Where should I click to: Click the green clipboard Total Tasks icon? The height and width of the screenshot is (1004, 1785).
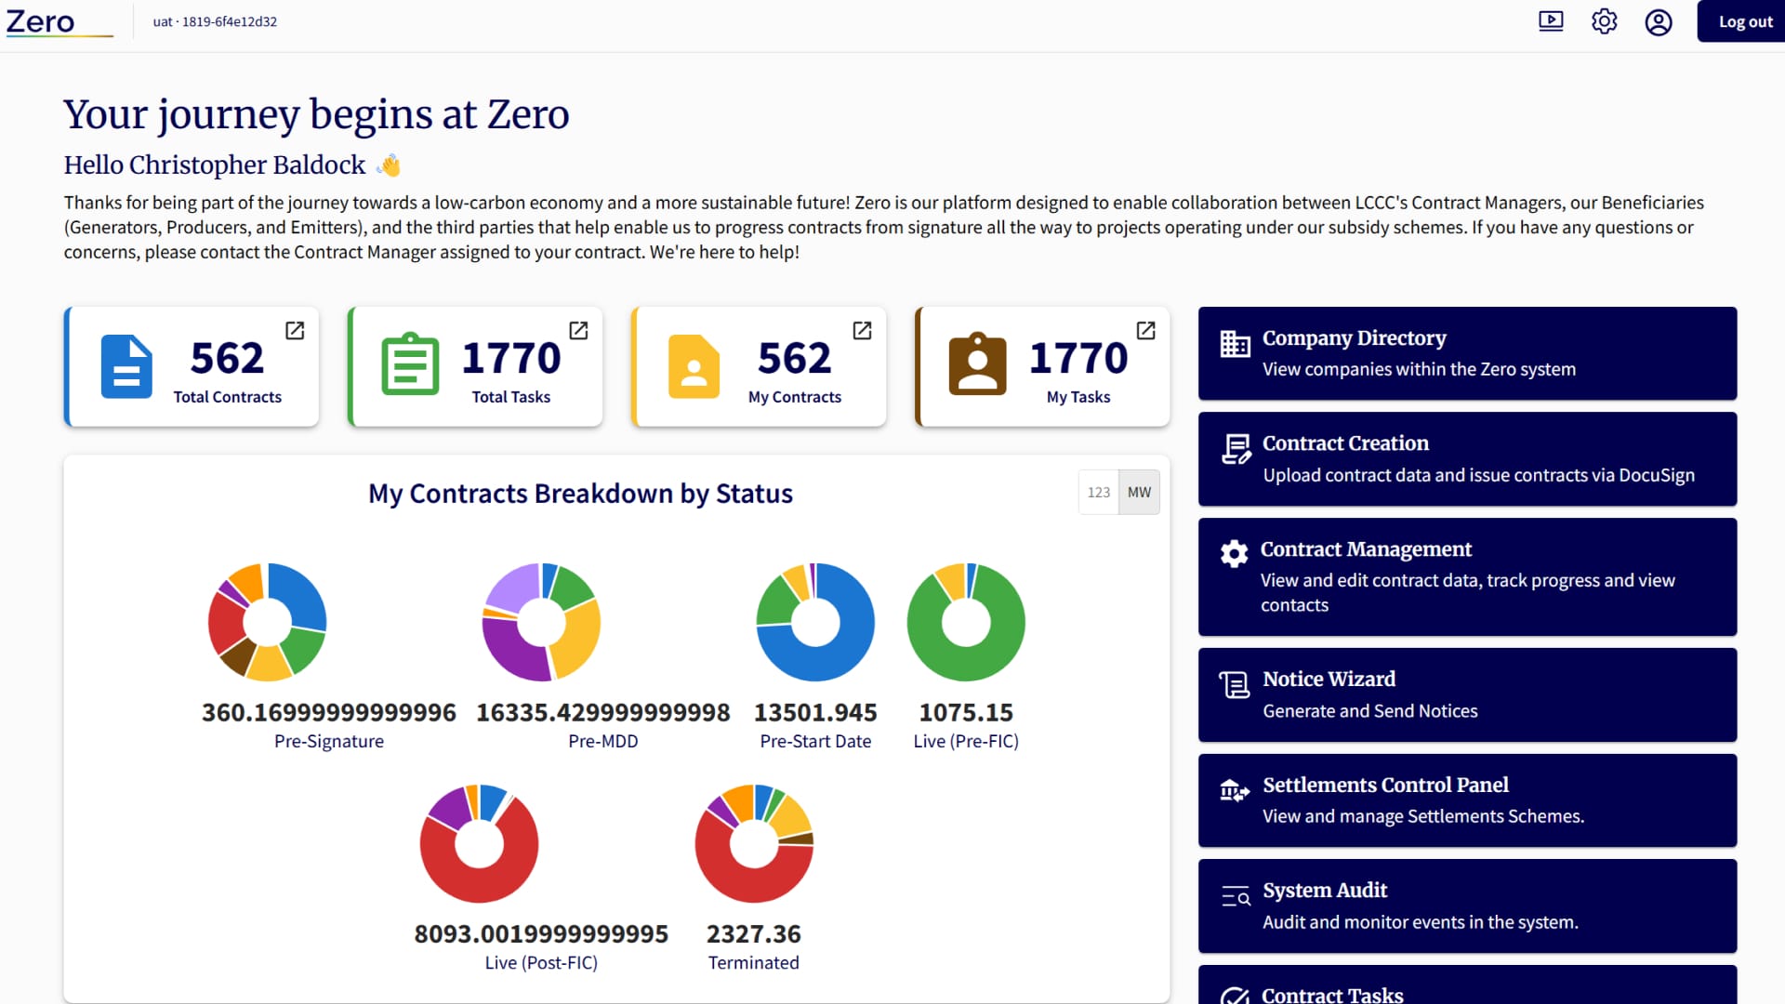pos(410,364)
